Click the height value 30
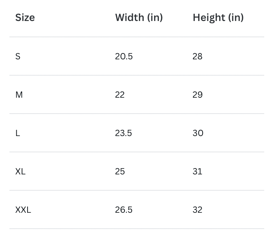Image resolution: width=270 pixels, height=233 pixels. coord(198,133)
